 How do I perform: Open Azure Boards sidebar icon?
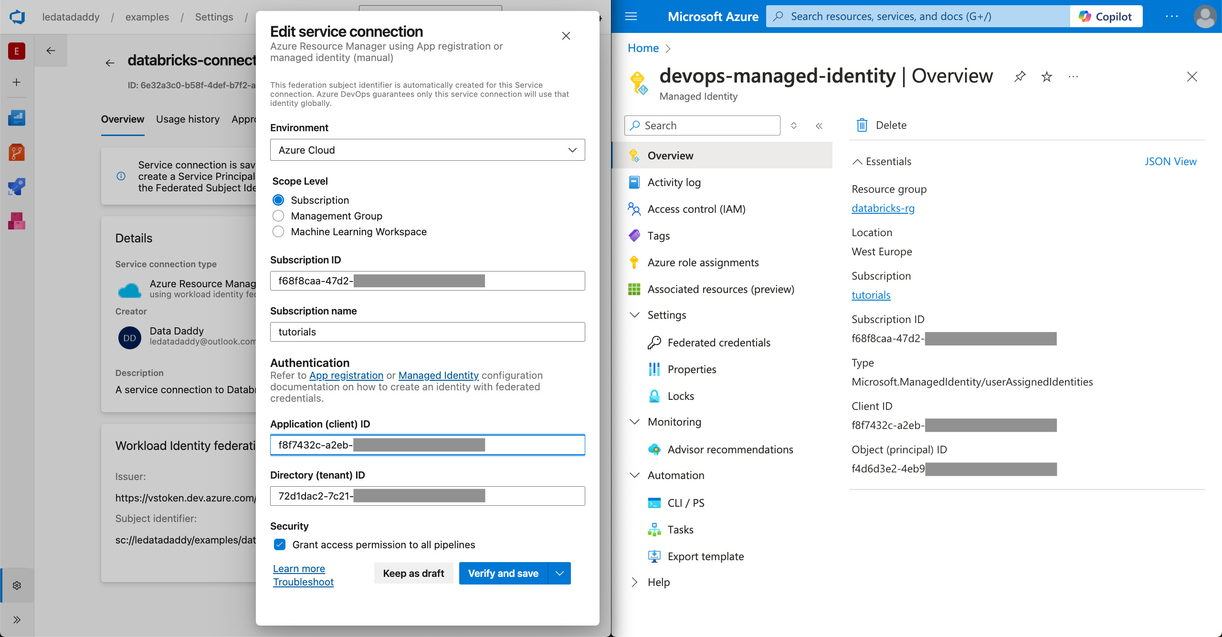pyautogui.click(x=17, y=118)
